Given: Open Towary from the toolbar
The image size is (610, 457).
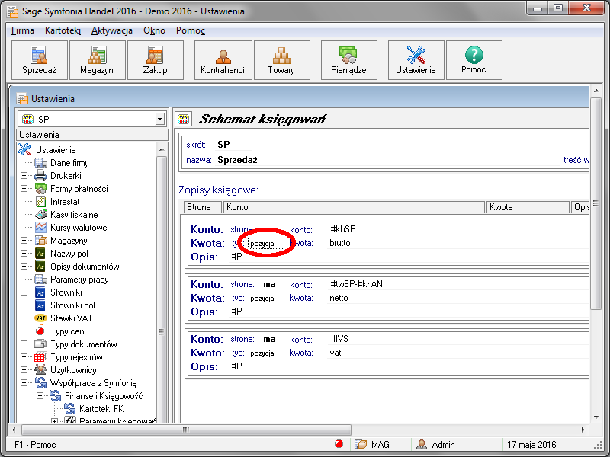Looking at the screenshot, I should click(281, 60).
